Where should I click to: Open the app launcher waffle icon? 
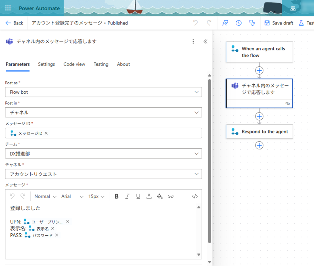[x=8, y=8]
